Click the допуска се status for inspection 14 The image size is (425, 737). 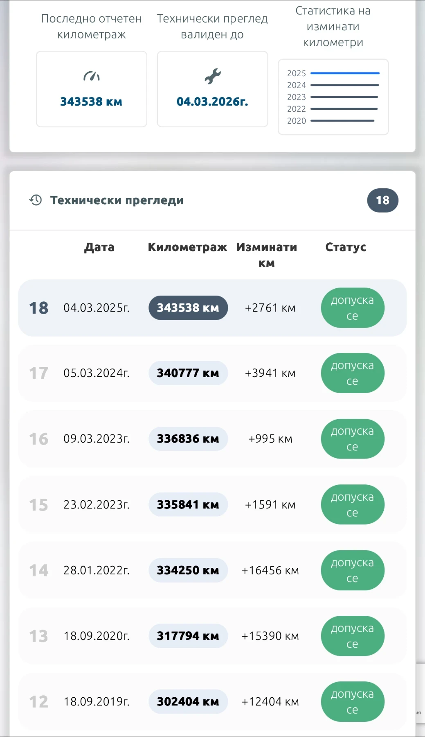pyautogui.click(x=352, y=570)
